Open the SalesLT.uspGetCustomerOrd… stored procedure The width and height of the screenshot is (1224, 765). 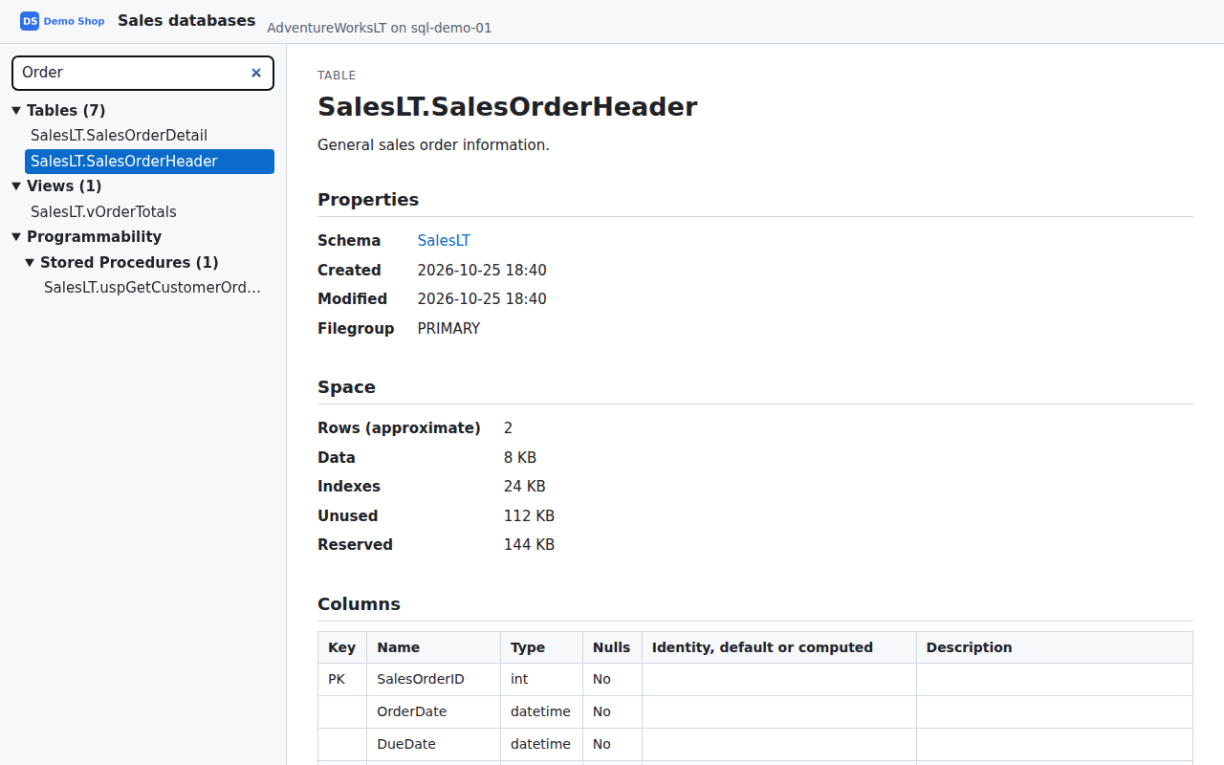point(156,287)
